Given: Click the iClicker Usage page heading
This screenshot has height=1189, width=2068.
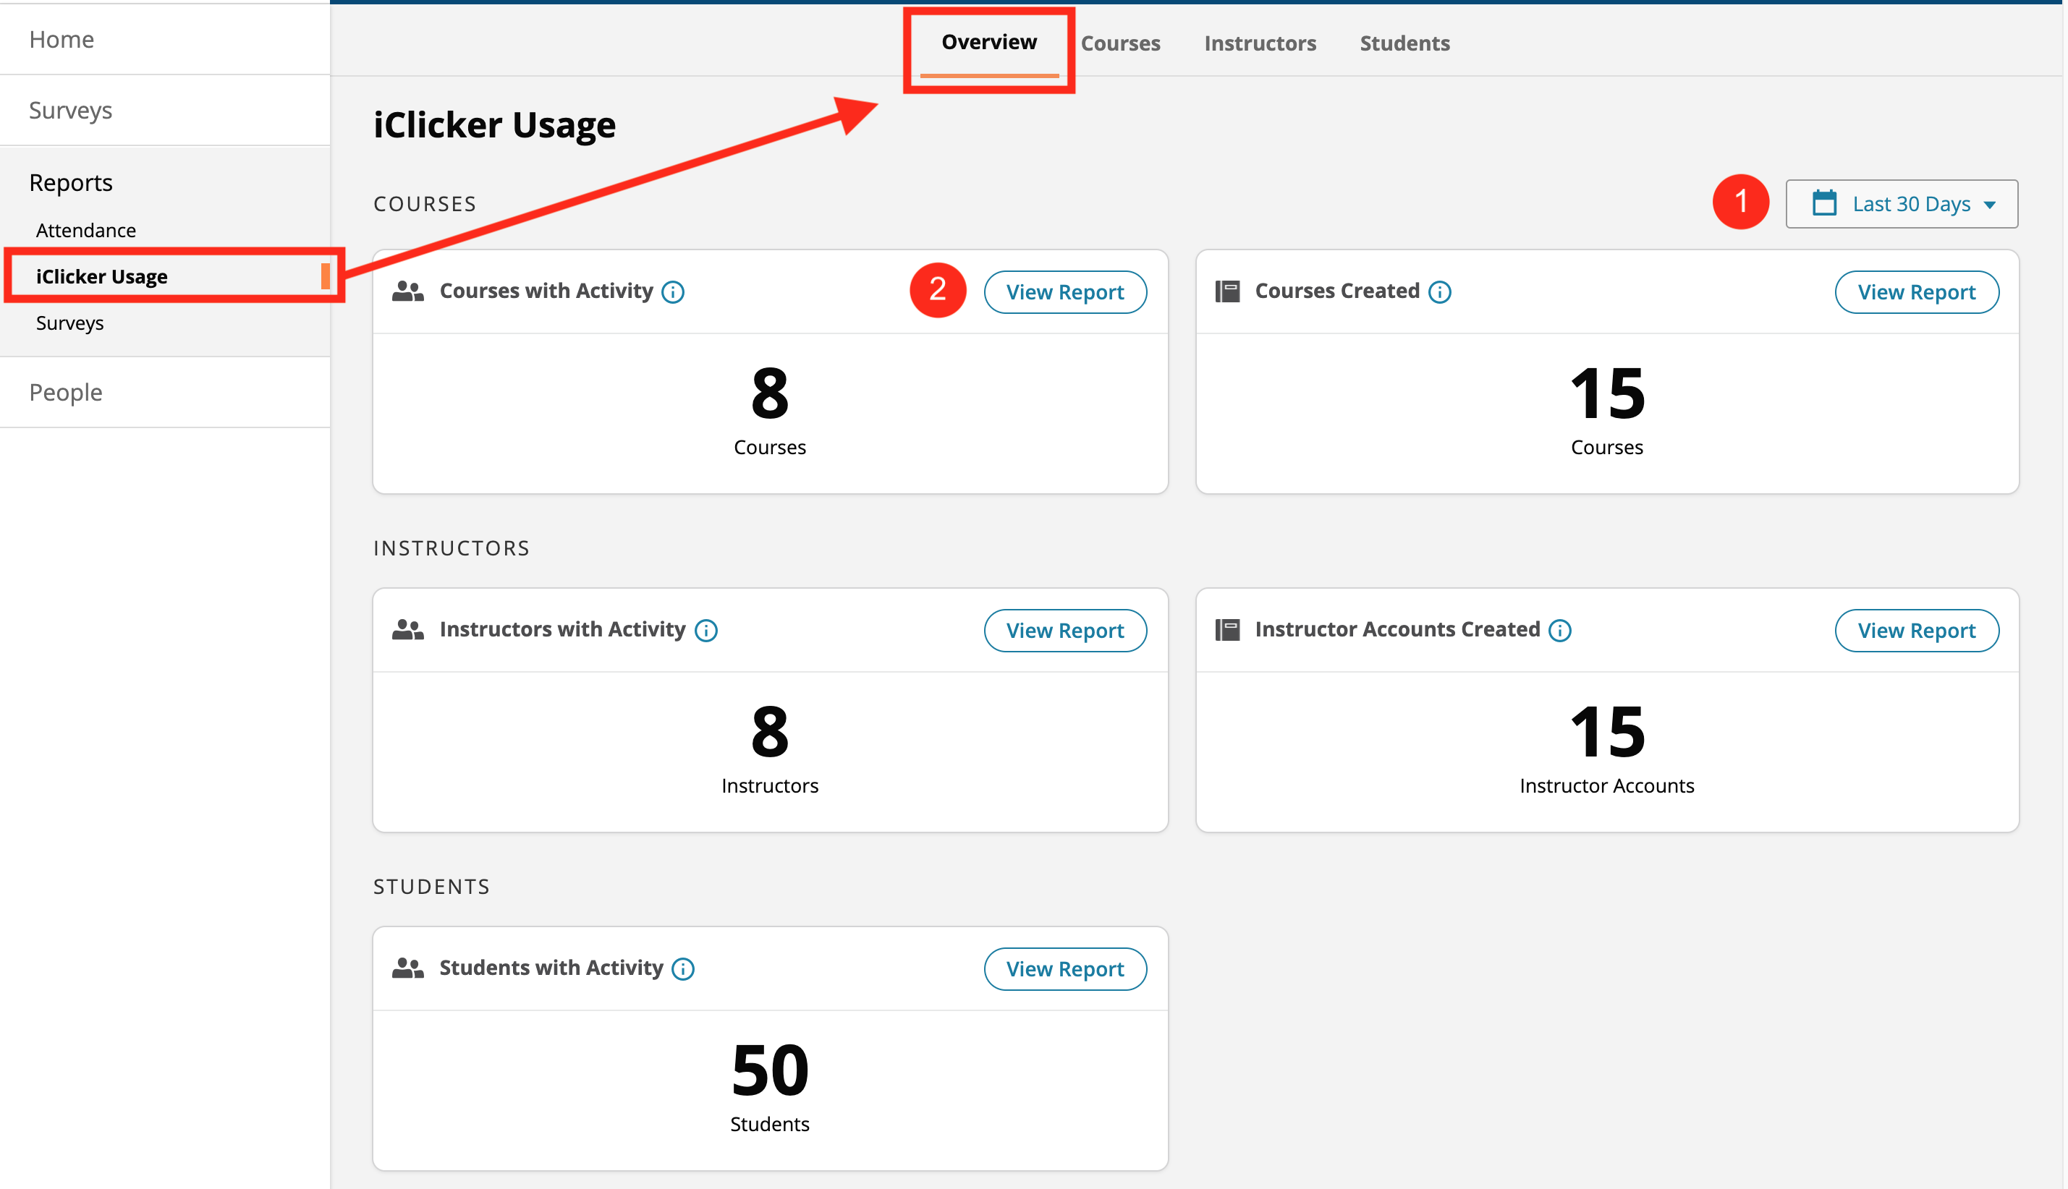Looking at the screenshot, I should coord(494,124).
